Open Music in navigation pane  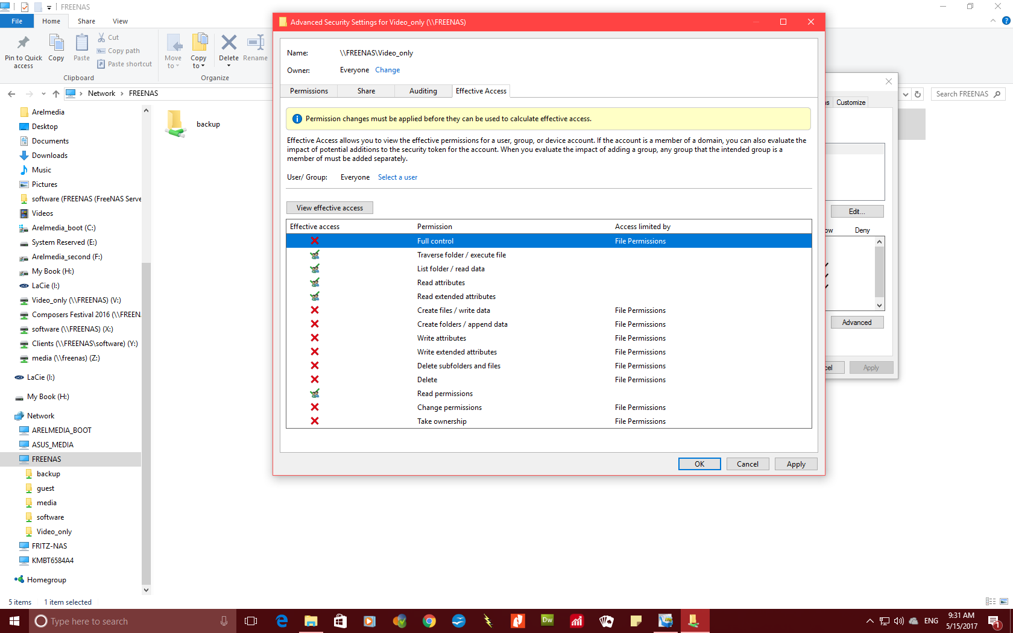[x=42, y=170]
